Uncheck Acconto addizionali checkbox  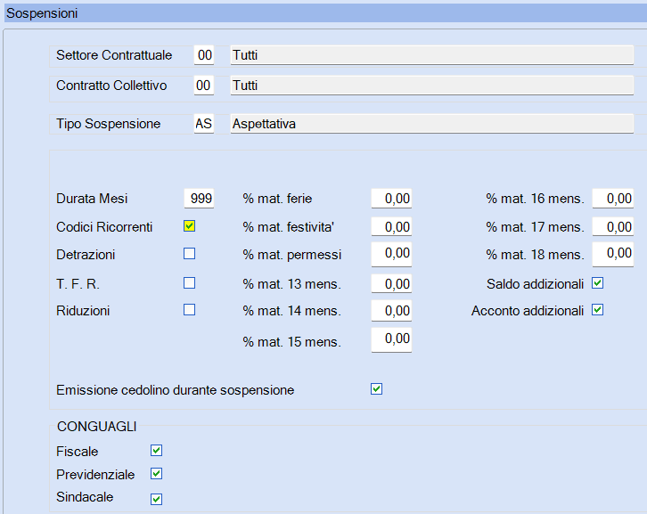[x=597, y=310]
